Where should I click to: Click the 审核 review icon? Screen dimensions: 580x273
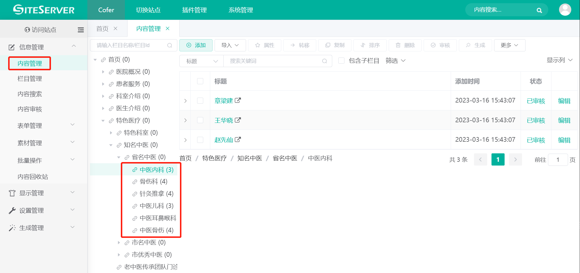[440, 45]
